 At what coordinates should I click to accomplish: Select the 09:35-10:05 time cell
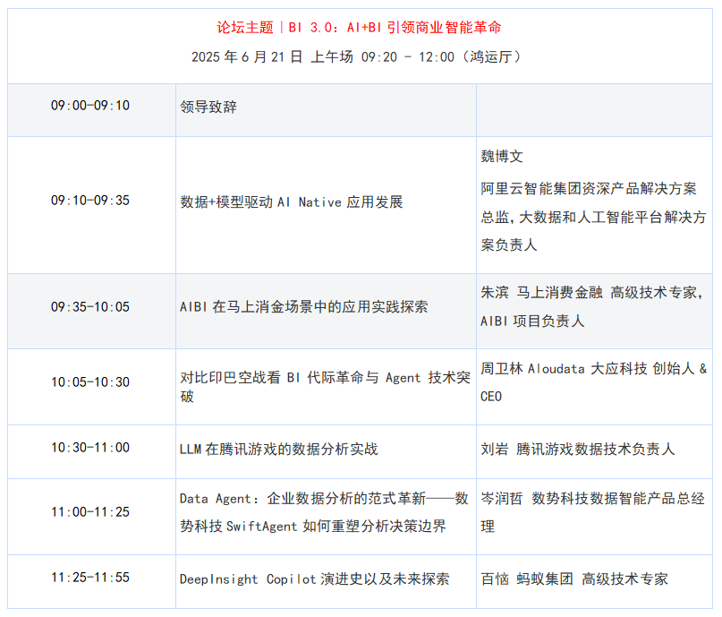click(x=90, y=307)
